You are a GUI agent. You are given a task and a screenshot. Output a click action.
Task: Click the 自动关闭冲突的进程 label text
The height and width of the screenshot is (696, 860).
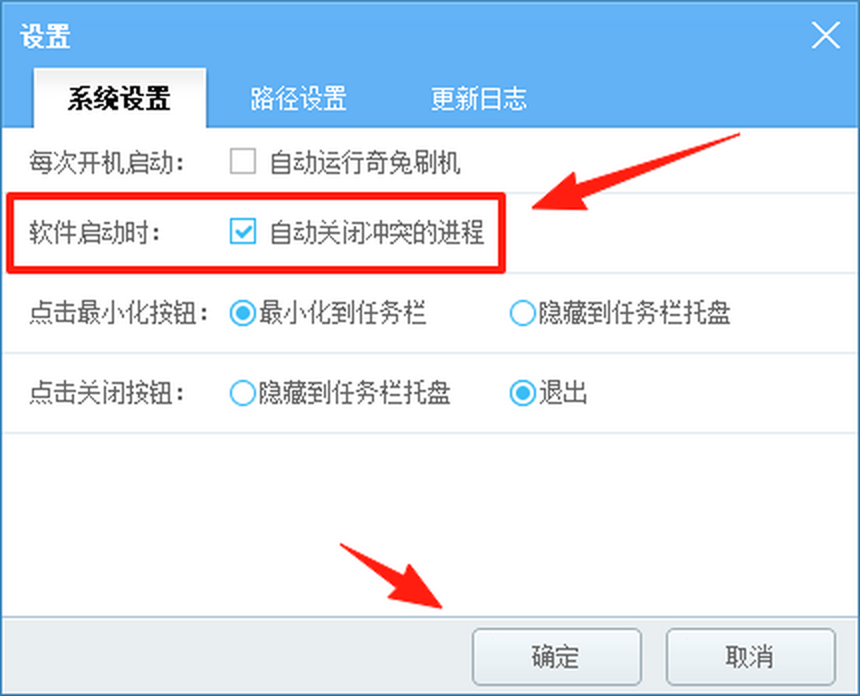377,232
